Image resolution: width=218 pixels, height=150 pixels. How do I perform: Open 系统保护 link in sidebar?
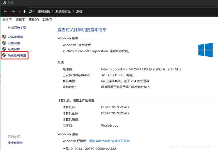[14, 49]
